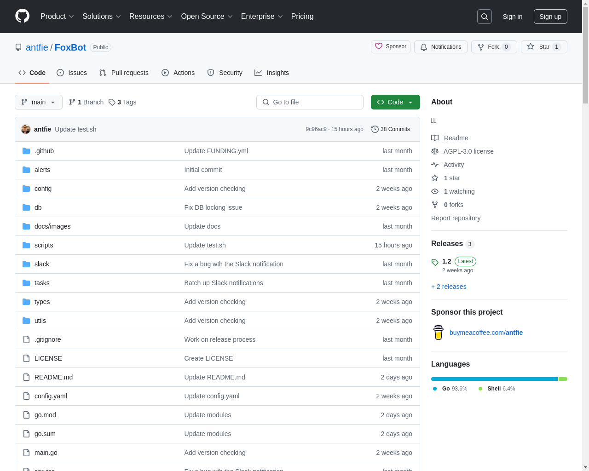This screenshot has height=471, width=589.
Task: Open the antfie owner link
Action: coord(37,47)
